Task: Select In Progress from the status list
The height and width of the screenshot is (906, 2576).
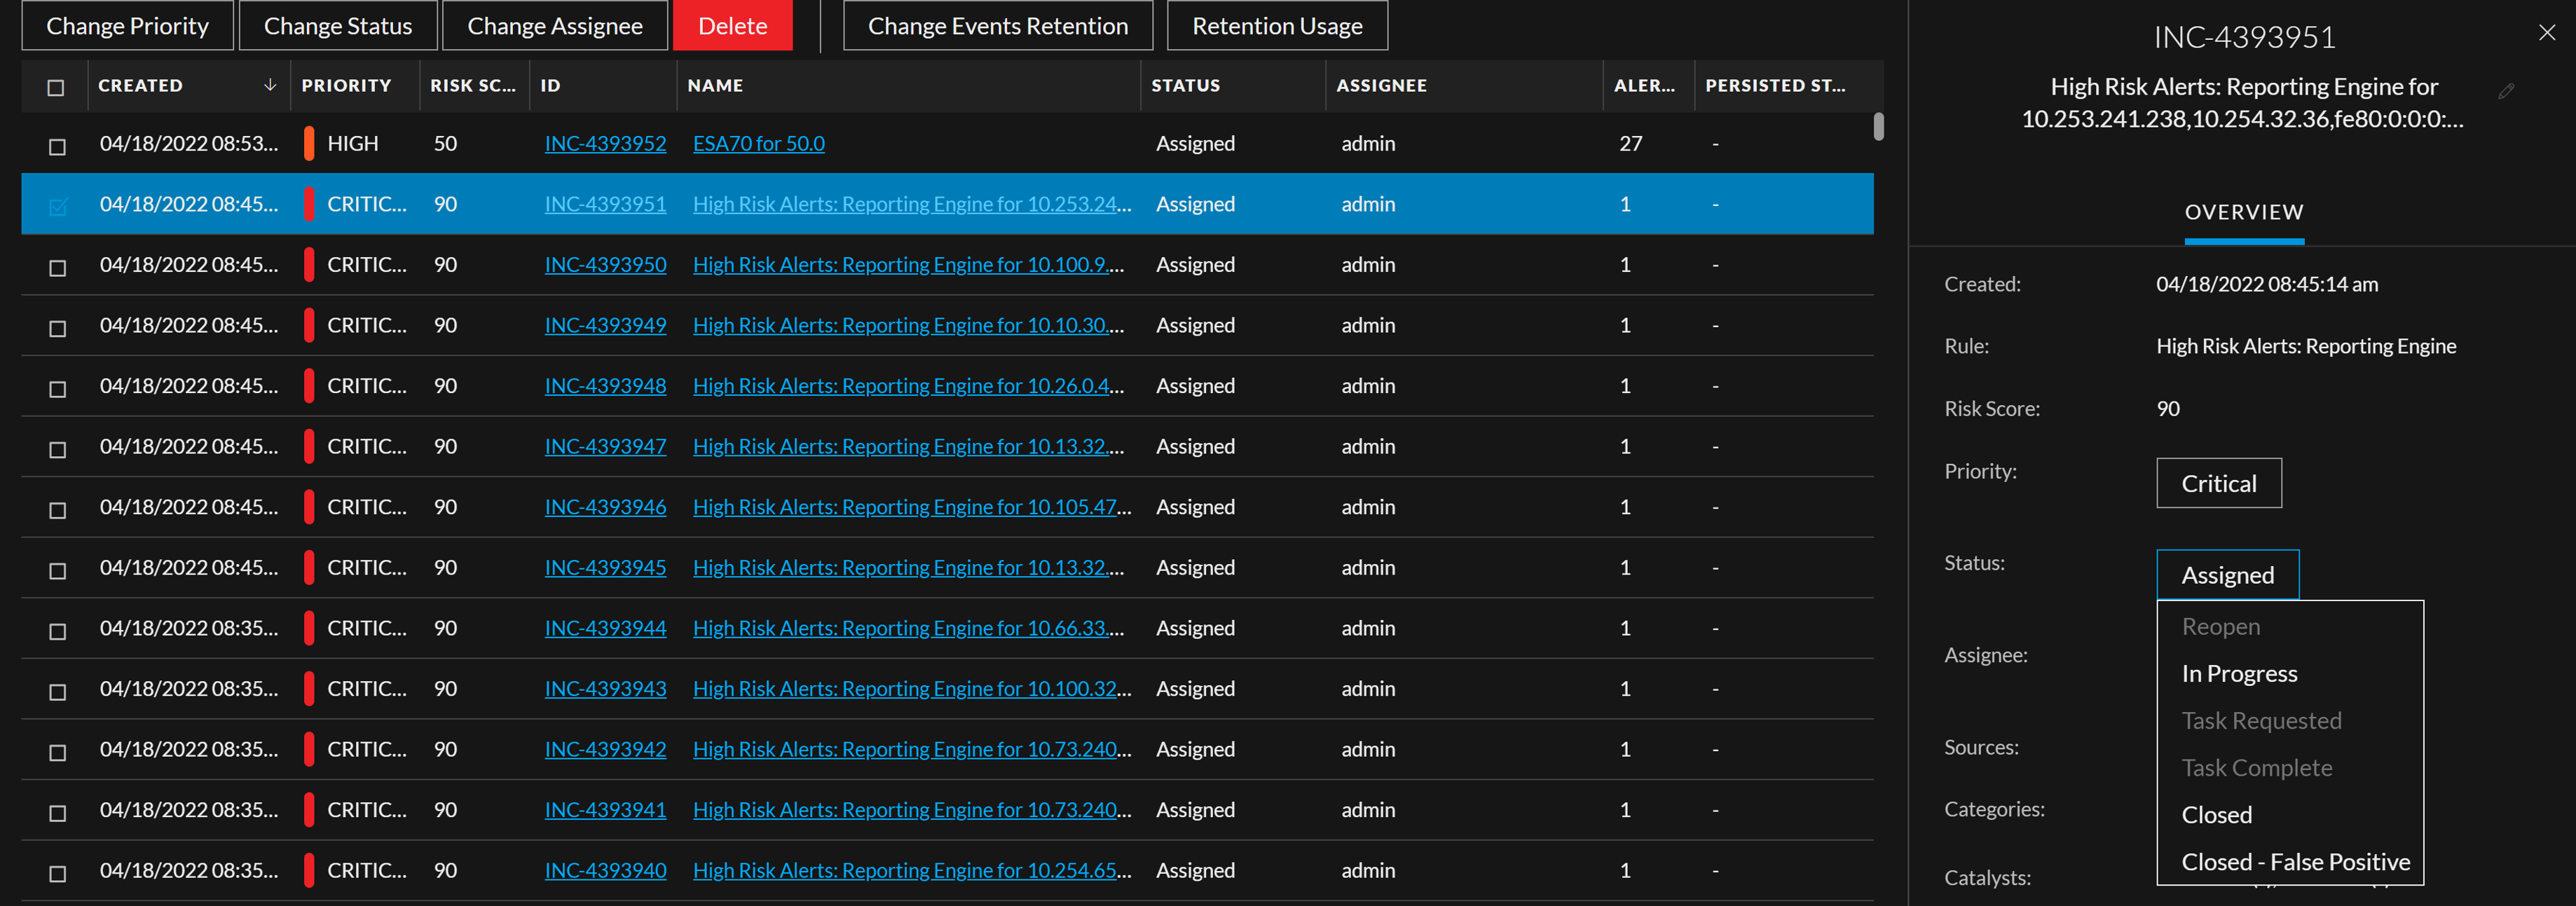Action: coord(2239,673)
